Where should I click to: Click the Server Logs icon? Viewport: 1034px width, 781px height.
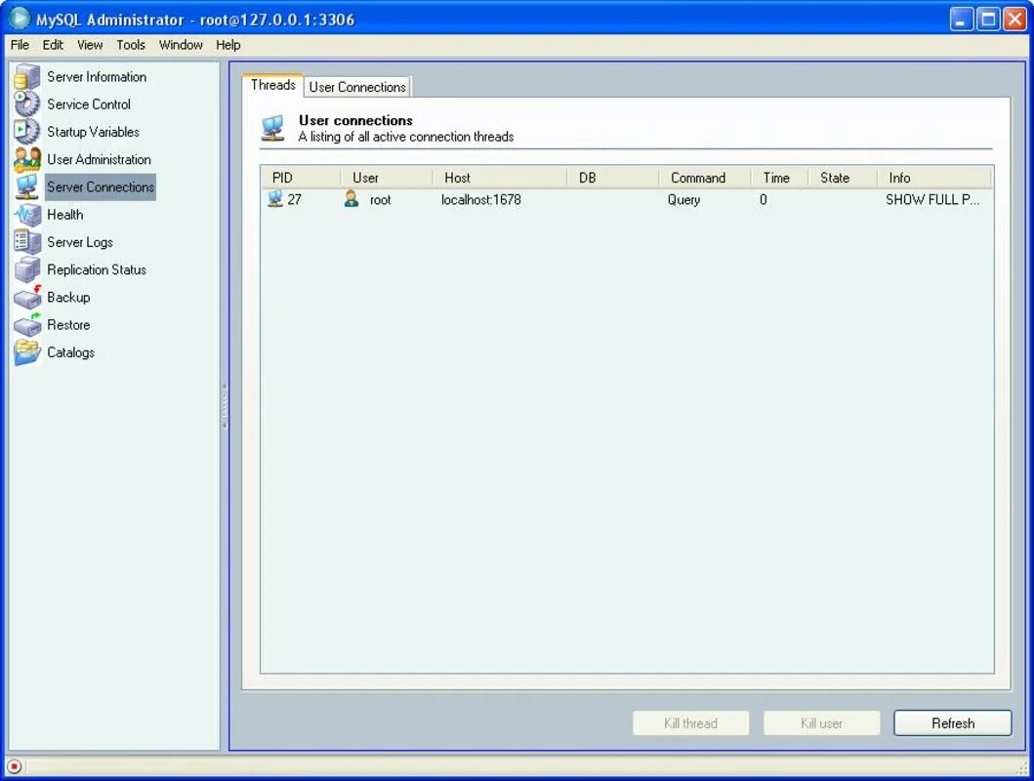pyautogui.click(x=27, y=242)
